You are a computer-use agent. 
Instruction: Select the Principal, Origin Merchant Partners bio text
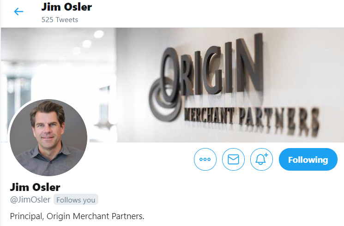pos(77,216)
